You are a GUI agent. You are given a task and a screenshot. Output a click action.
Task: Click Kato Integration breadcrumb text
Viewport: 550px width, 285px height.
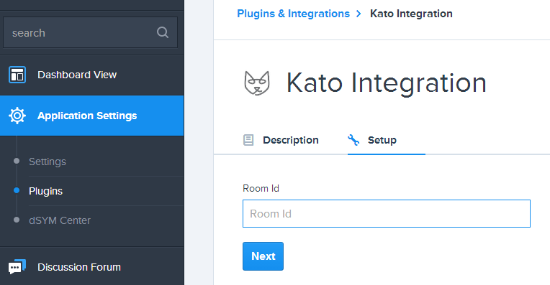411,14
